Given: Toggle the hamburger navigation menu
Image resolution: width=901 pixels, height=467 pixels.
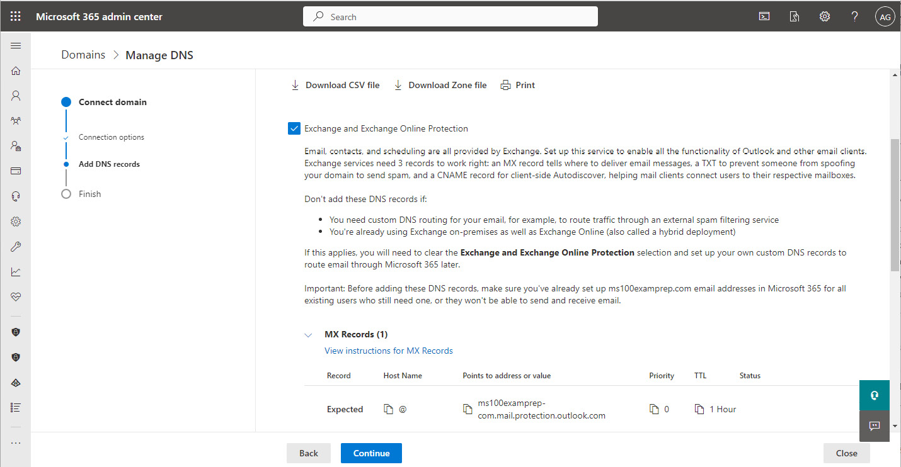Looking at the screenshot, I should (x=16, y=45).
